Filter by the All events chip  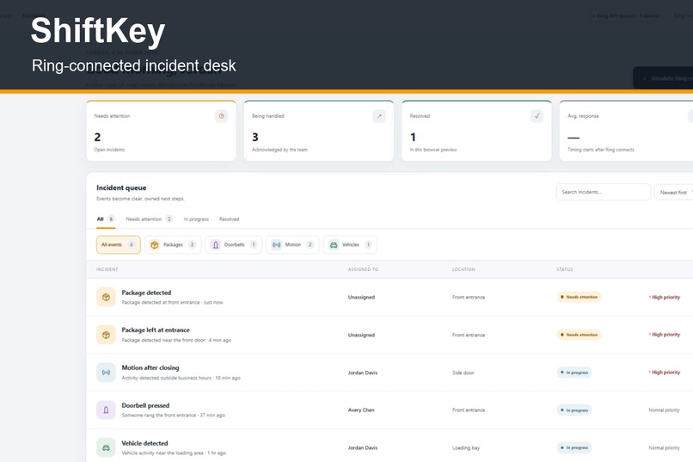click(119, 244)
